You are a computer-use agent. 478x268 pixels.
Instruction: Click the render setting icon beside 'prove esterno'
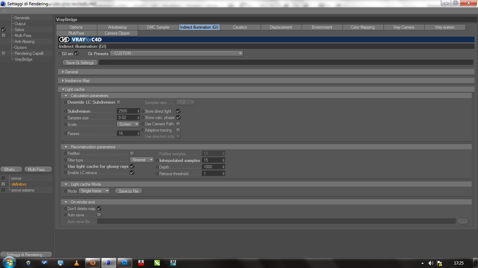point(3,190)
